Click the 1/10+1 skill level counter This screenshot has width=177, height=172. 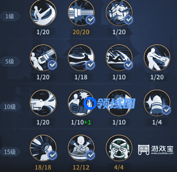(81, 122)
